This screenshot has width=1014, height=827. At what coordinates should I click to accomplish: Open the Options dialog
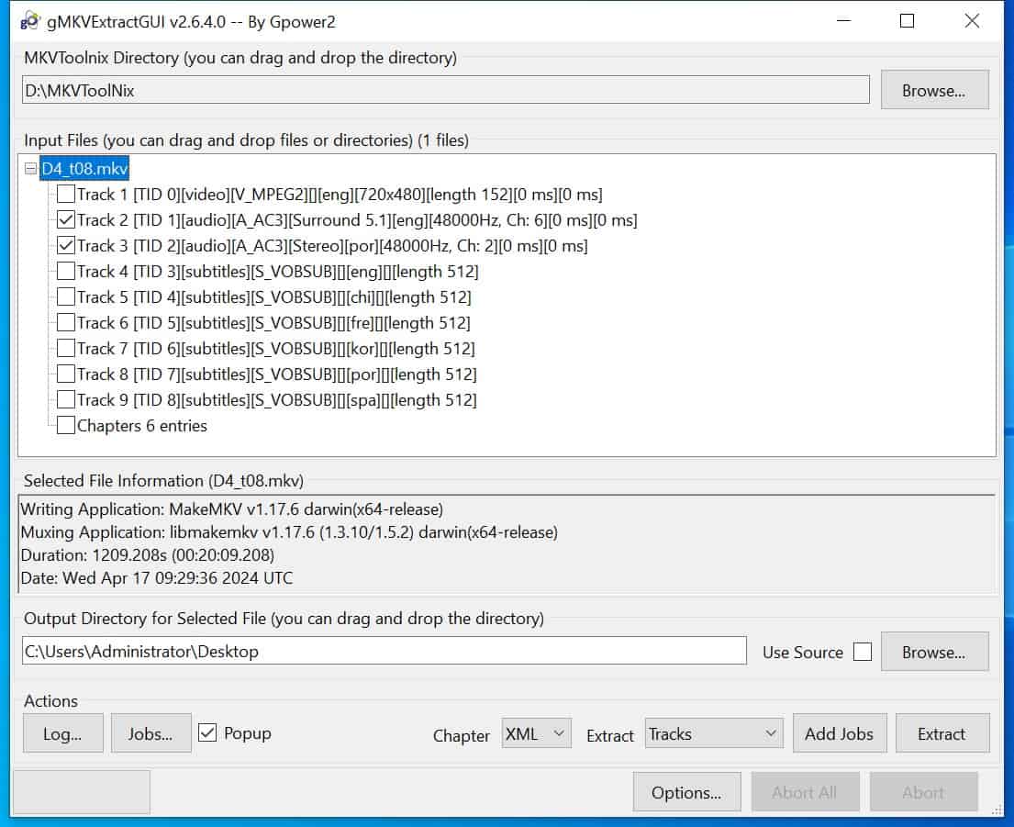click(x=685, y=792)
